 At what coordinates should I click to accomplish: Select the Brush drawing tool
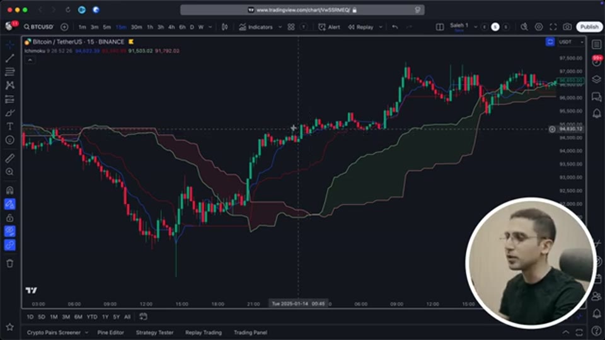click(x=9, y=113)
